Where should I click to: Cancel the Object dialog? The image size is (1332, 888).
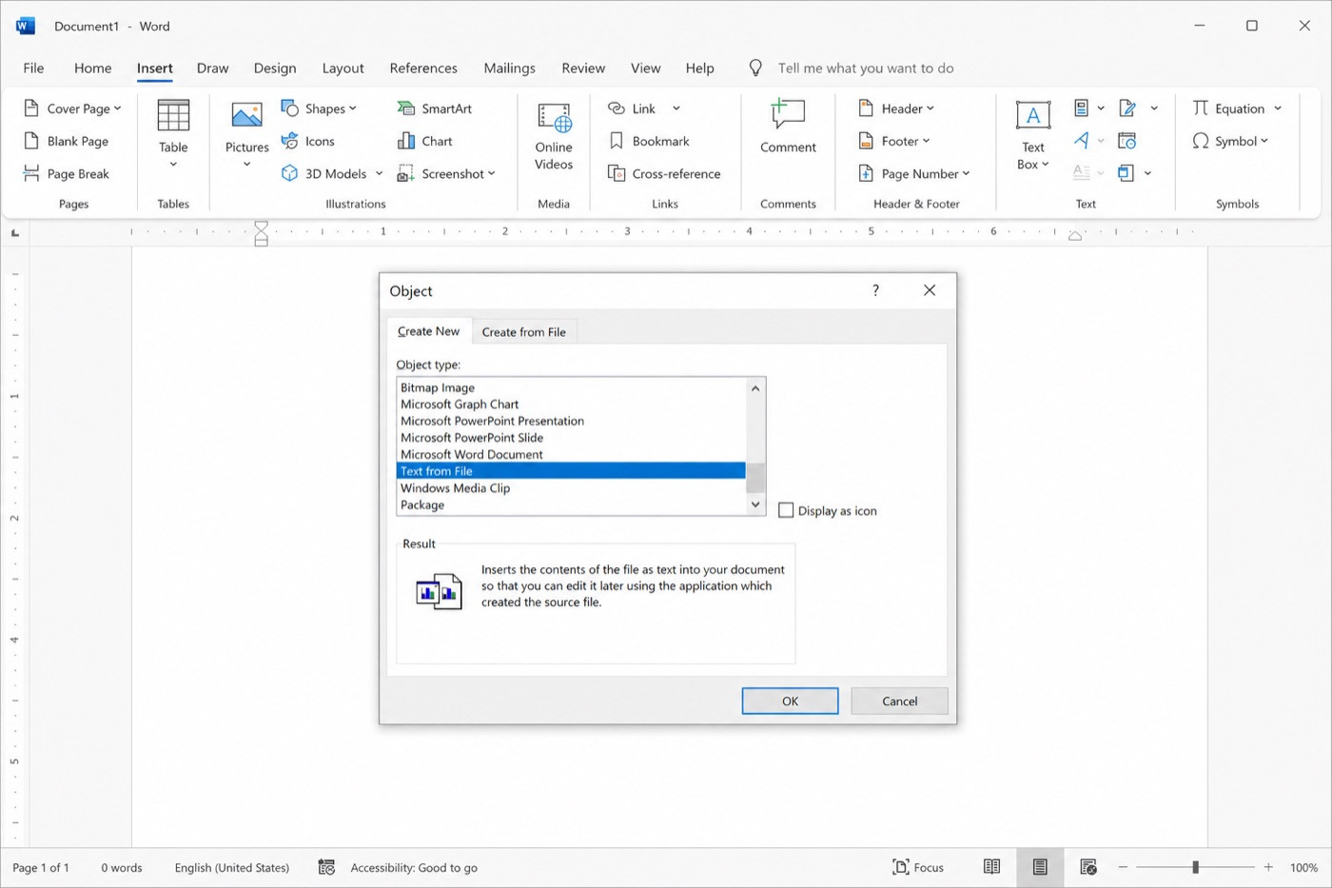[x=899, y=701]
